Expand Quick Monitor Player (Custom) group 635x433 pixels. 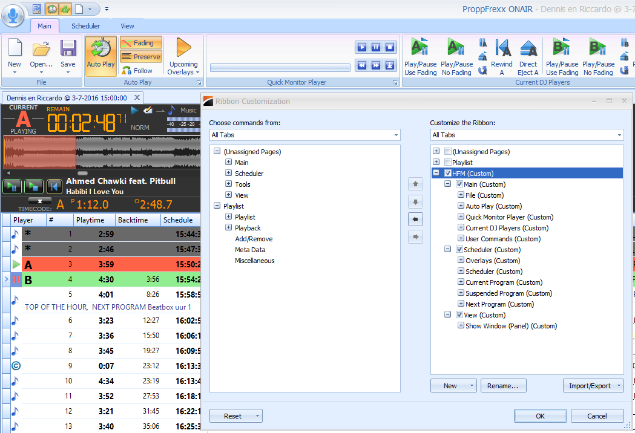click(461, 217)
